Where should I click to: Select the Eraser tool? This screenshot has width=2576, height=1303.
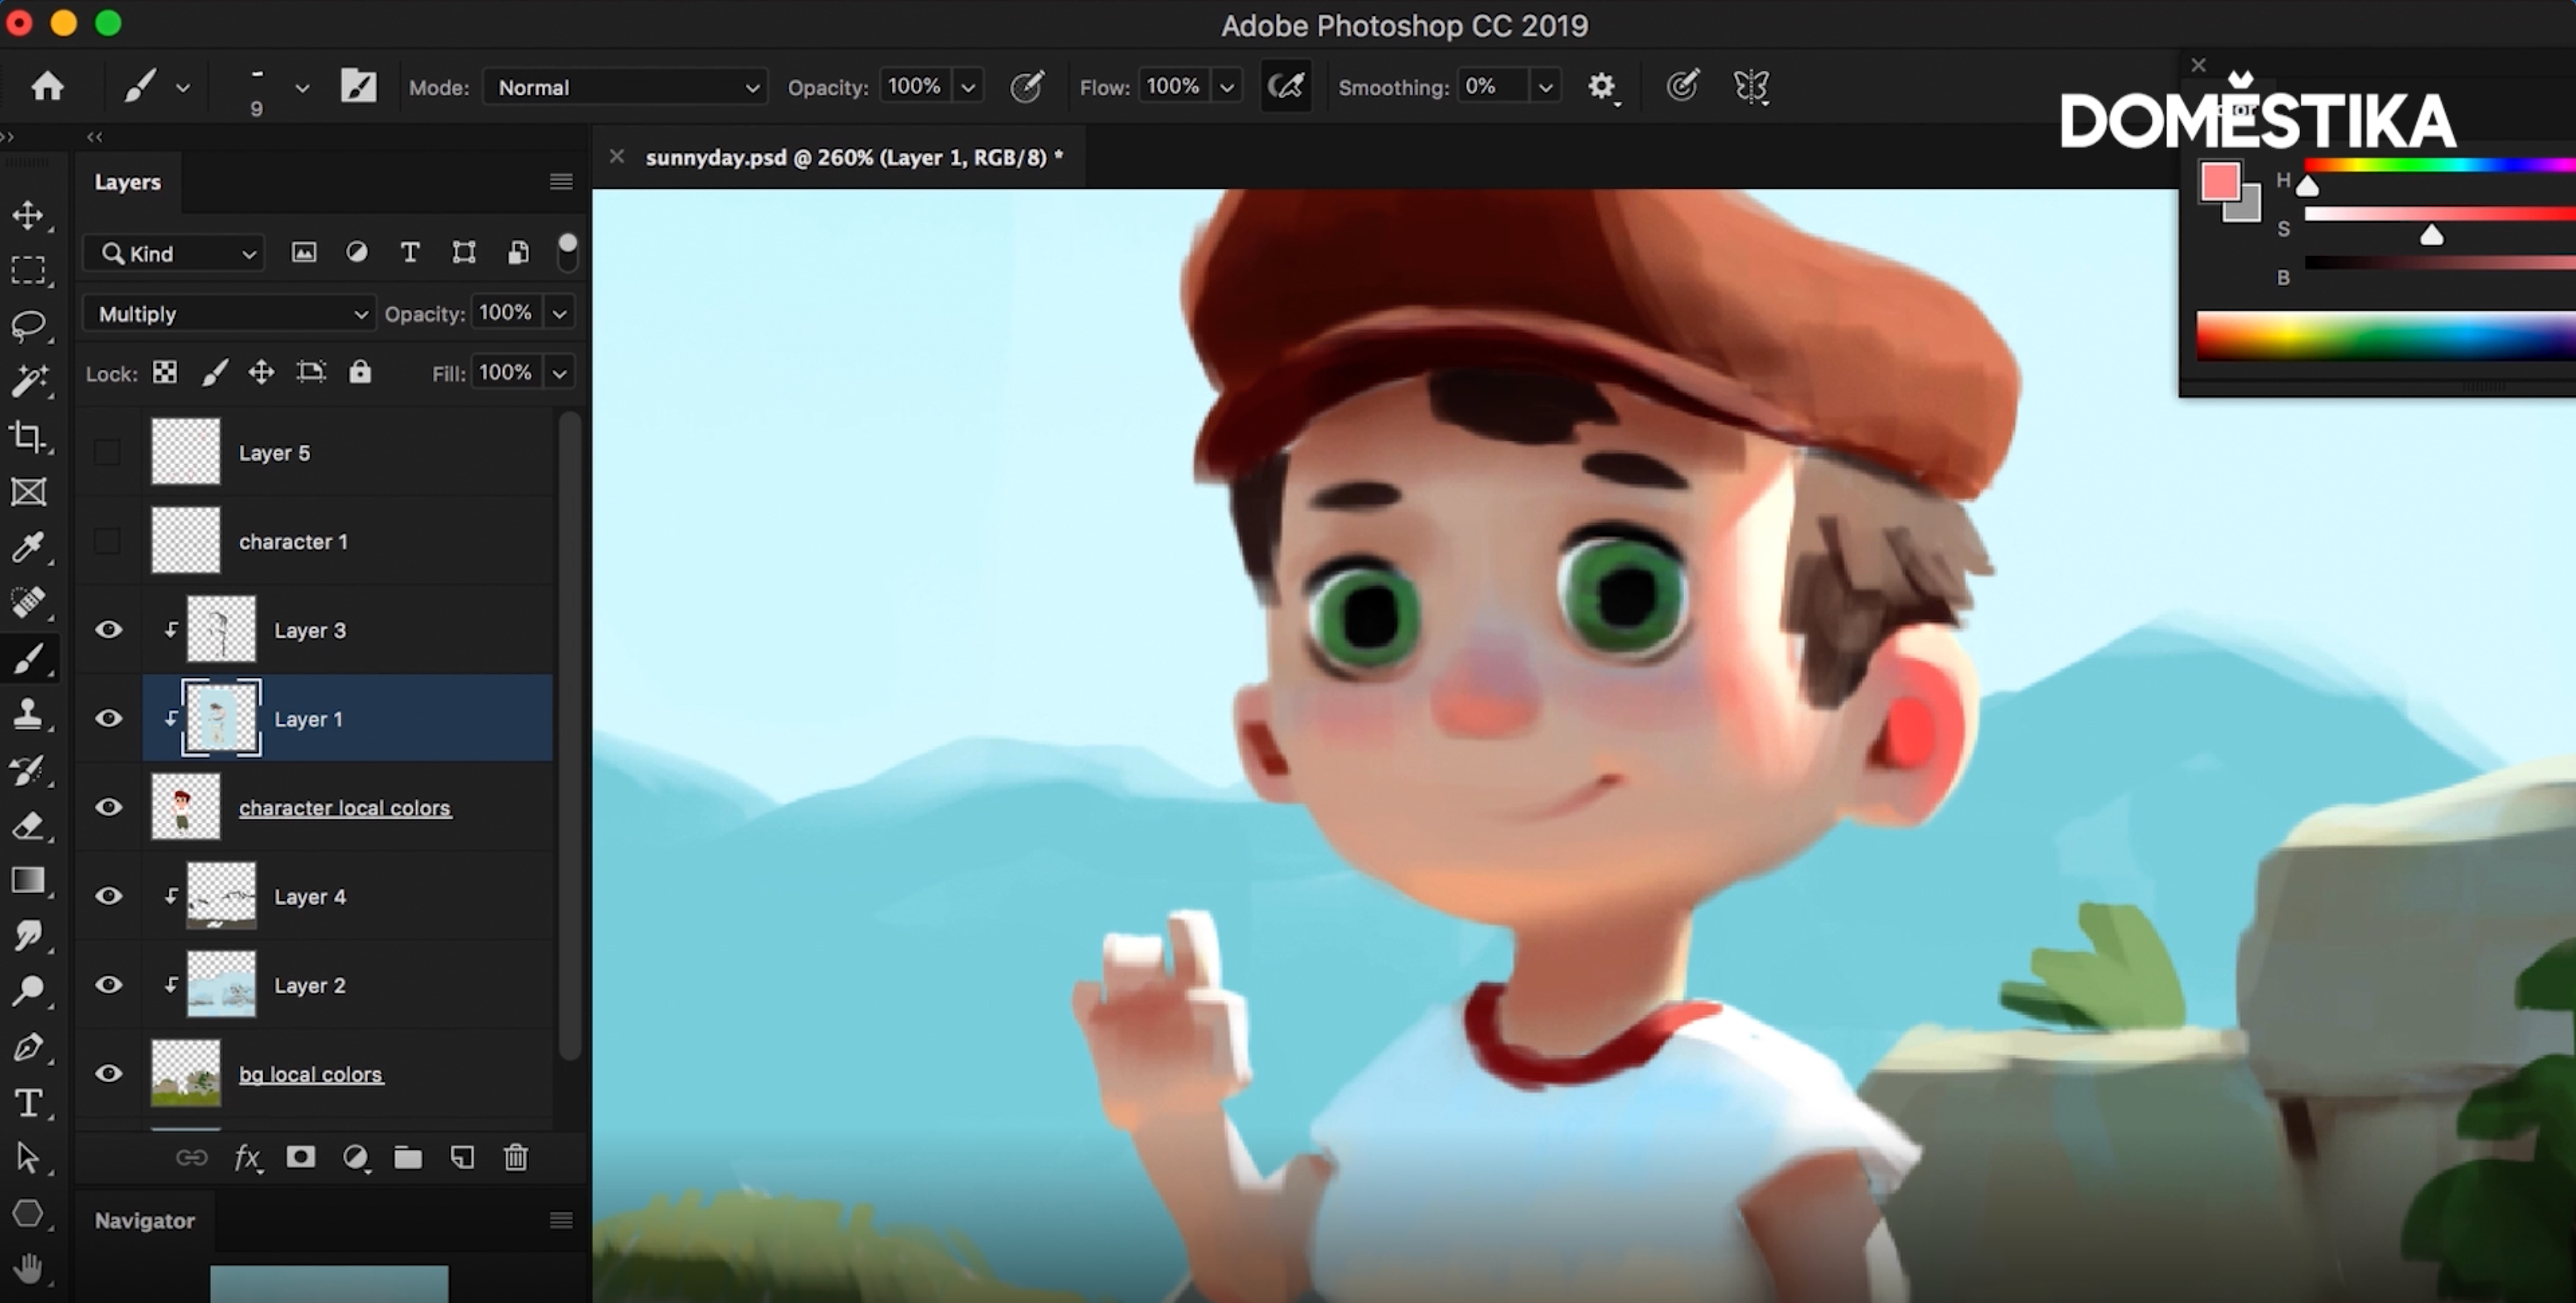(28, 825)
